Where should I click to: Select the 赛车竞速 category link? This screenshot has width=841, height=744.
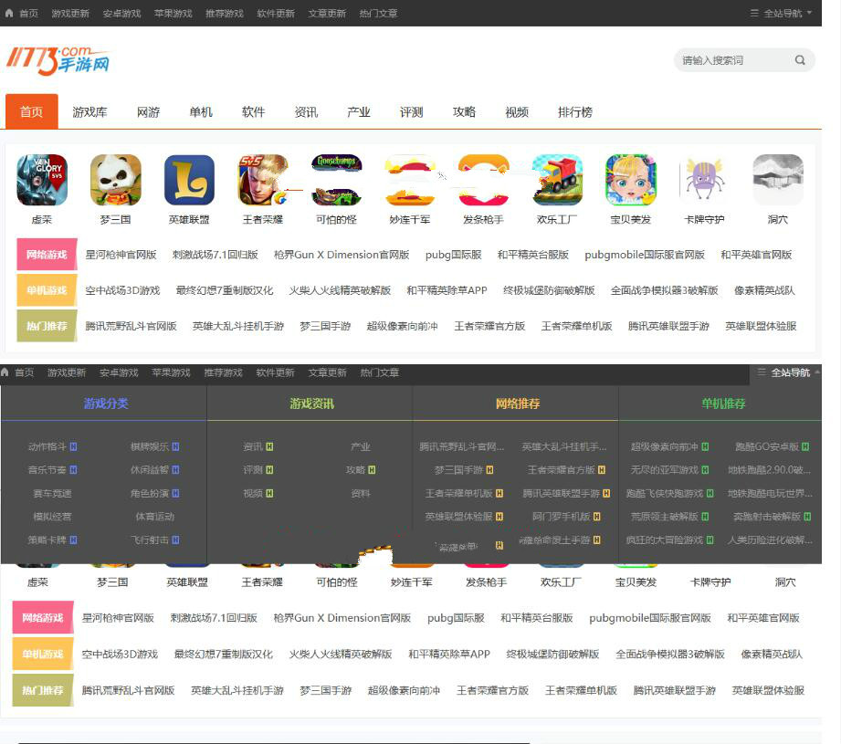click(x=52, y=493)
